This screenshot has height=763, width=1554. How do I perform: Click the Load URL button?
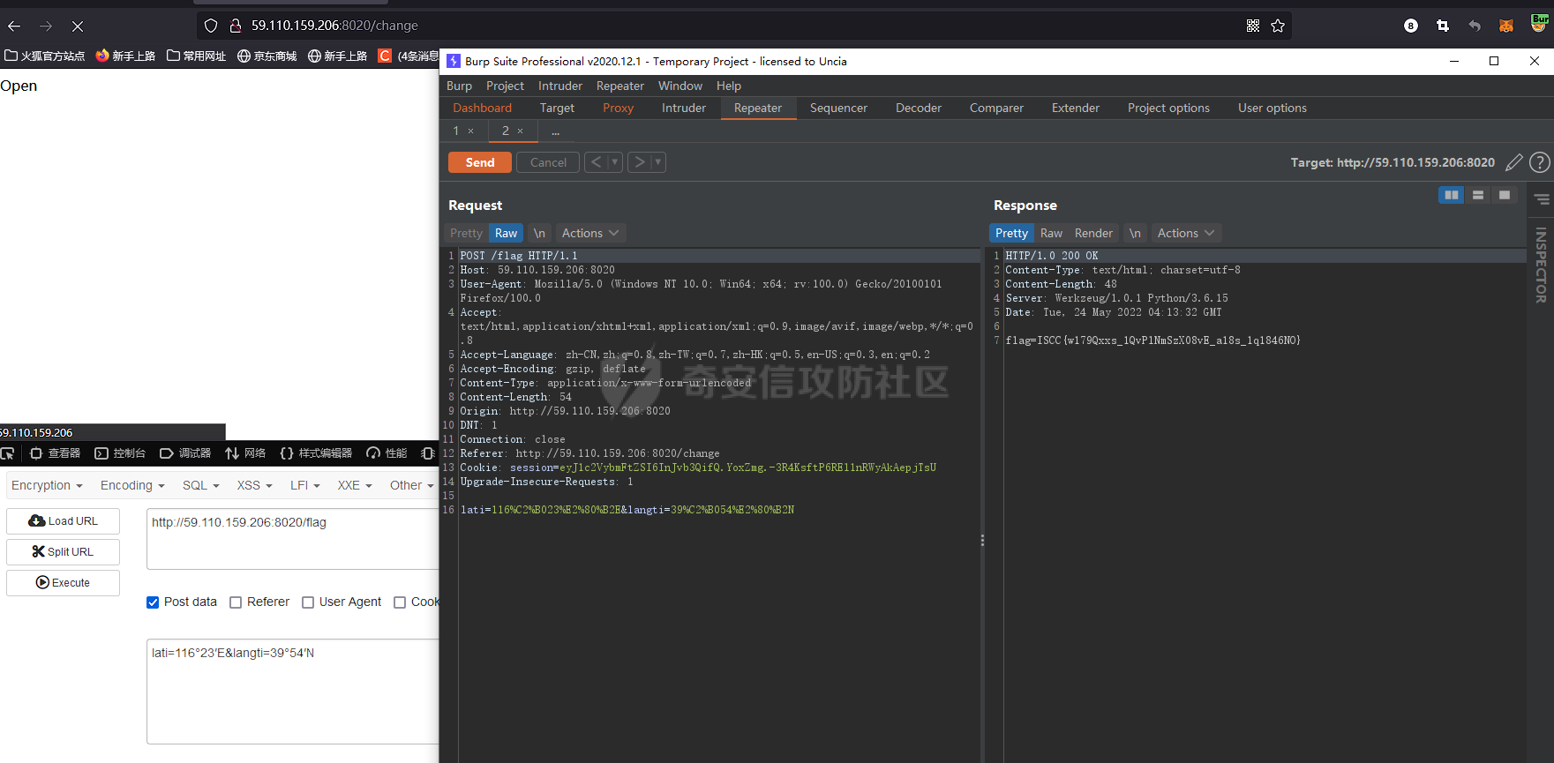(x=64, y=521)
